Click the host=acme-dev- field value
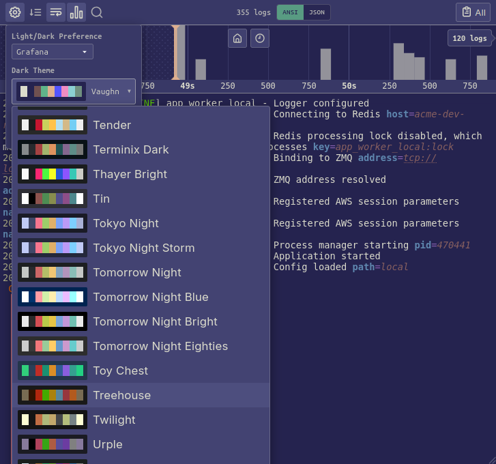 point(439,114)
